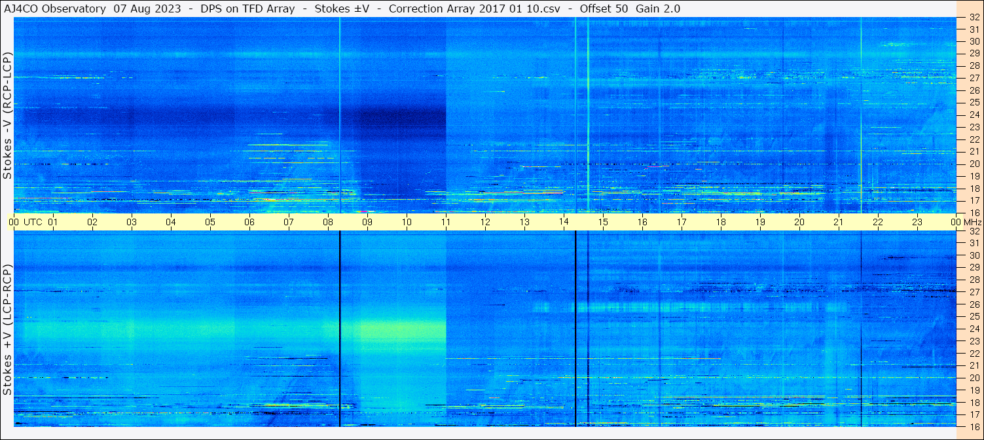Viewport: 984px width, 440px height.
Task: Select "Correction Array 2017 01 10.csv" filename
Action: [x=475, y=9]
